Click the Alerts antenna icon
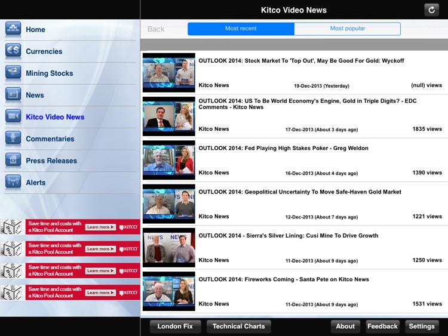 [x=13, y=182]
